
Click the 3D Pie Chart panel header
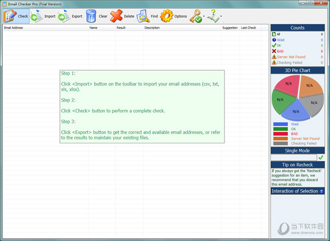coord(298,70)
